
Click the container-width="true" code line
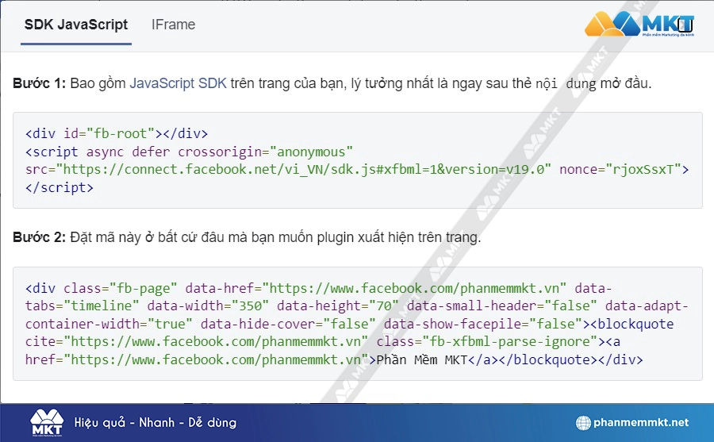tap(349, 324)
